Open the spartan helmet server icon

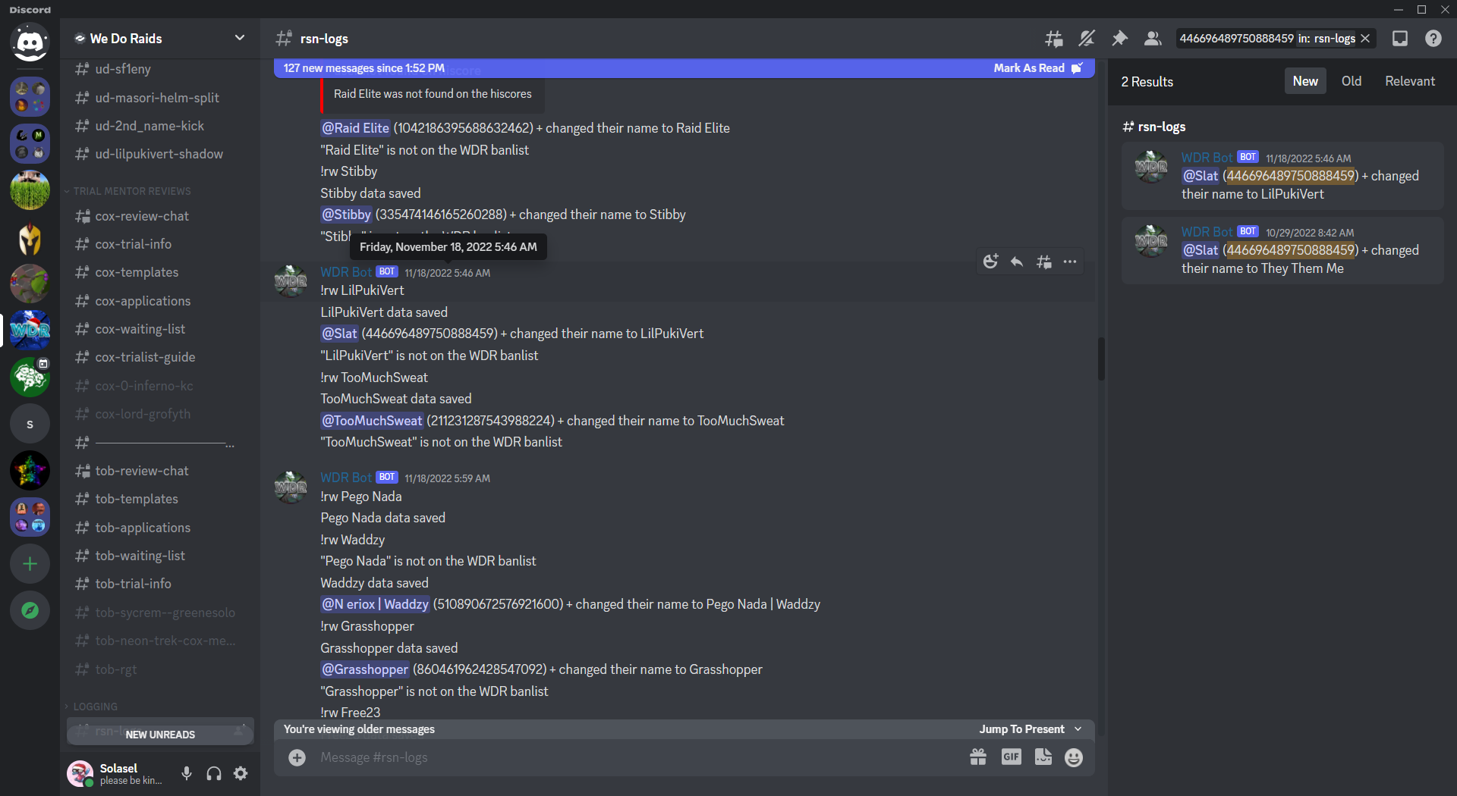tap(30, 239)
